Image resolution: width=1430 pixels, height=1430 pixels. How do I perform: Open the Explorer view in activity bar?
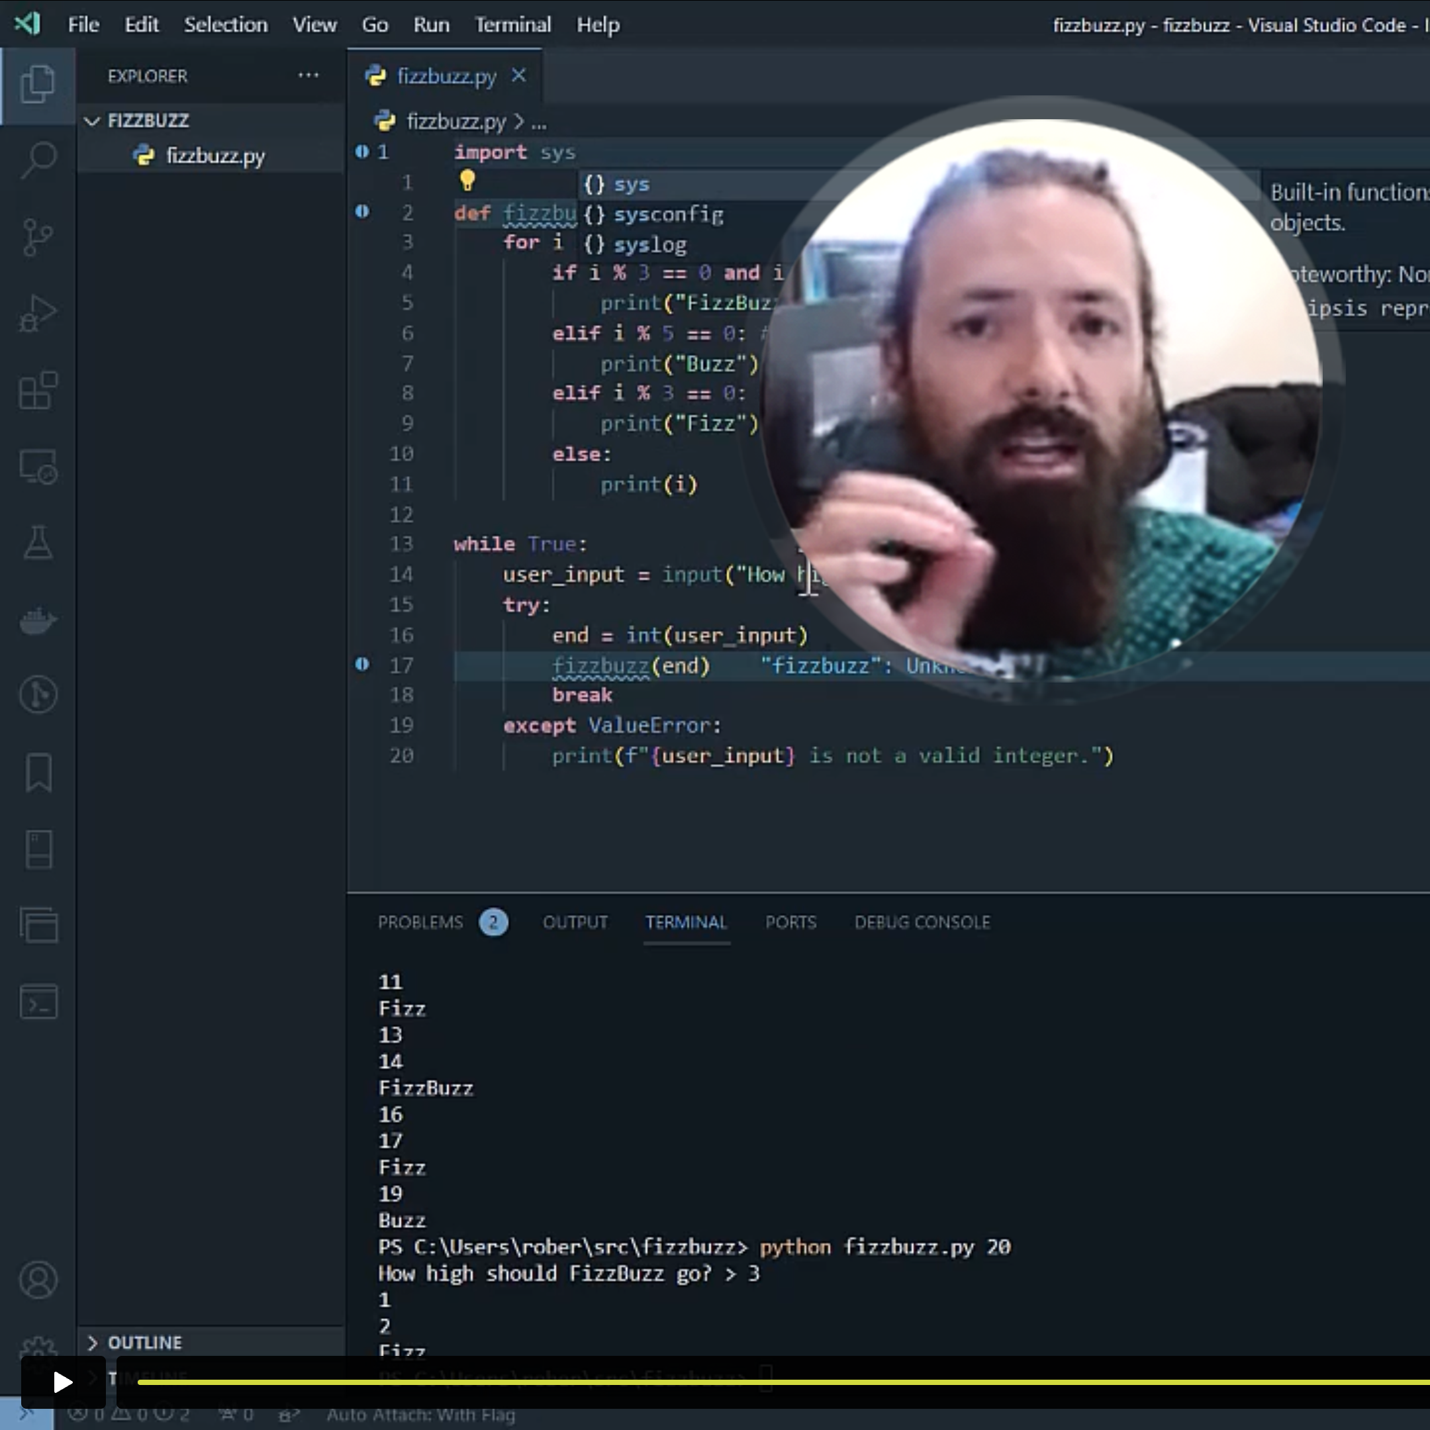pos(38,84)
